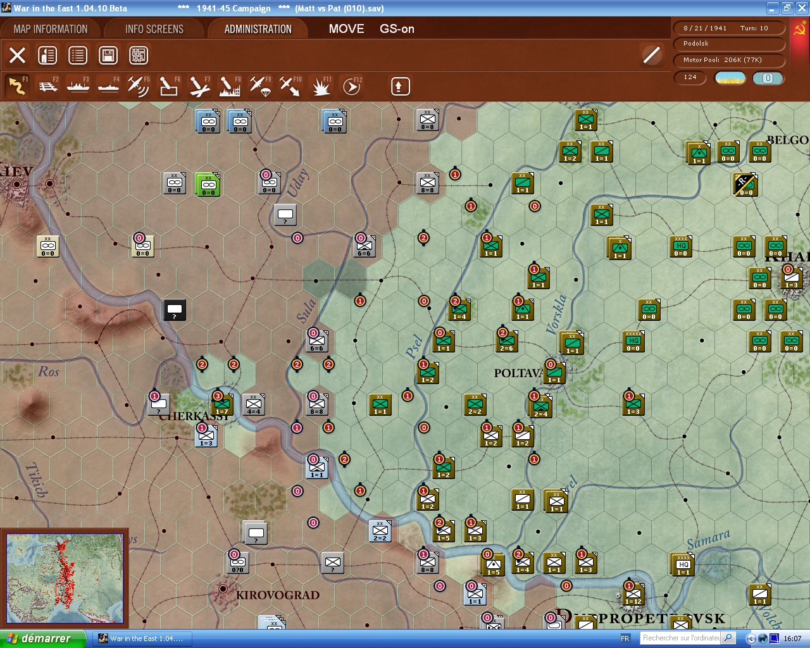Switch to the Administration tab
The width and height of the screenshot is (810, 648).
coord(258,29)
